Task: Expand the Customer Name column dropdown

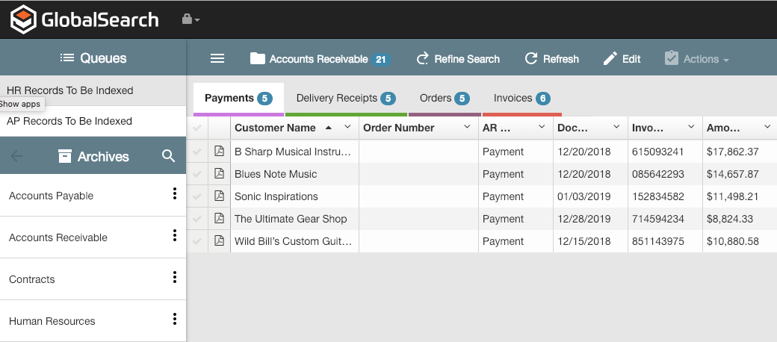Action: click(347, 128)
